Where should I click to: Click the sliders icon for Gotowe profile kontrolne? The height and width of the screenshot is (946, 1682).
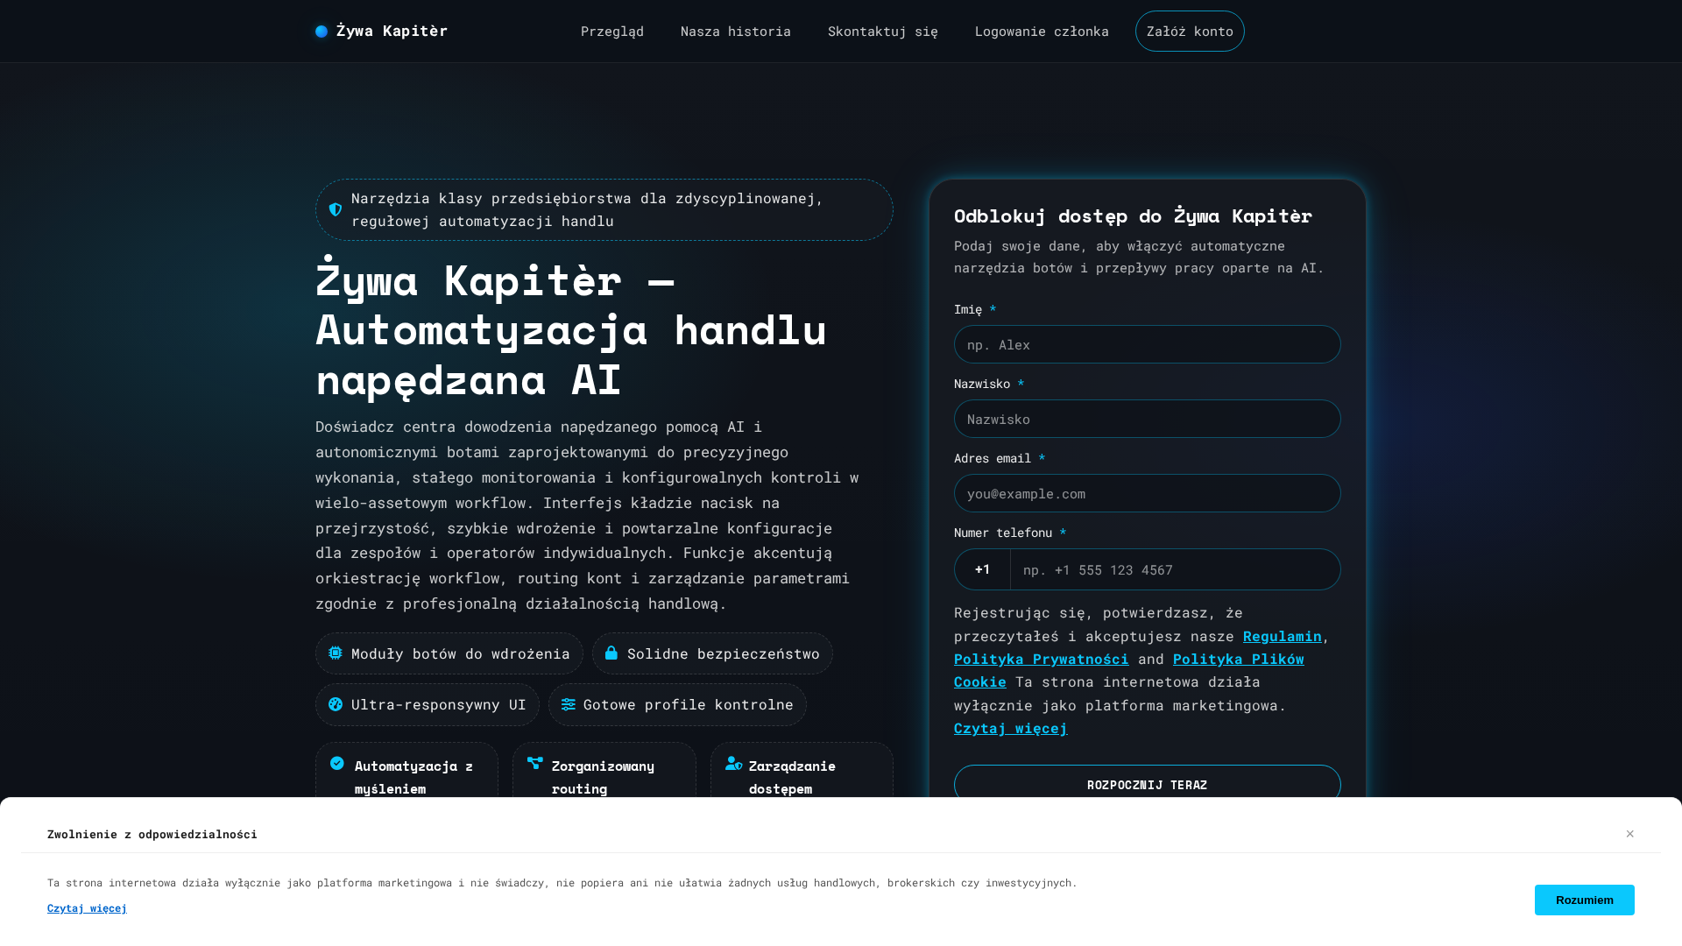tap(569, 704)
